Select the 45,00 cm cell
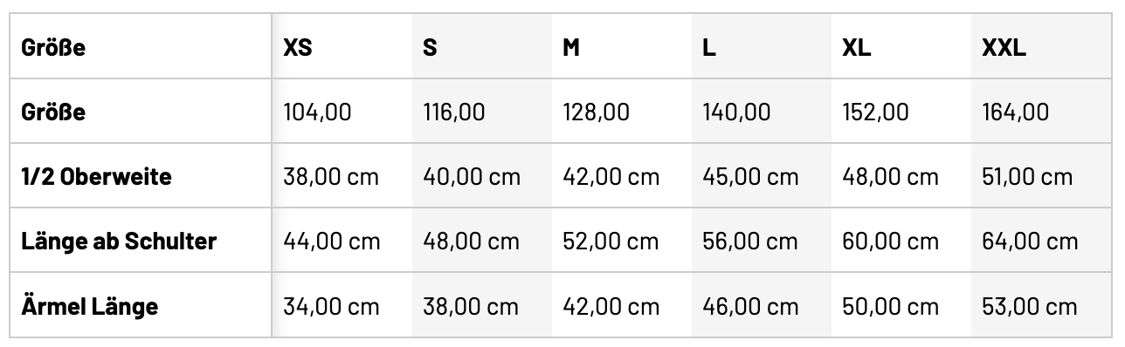 pos(751,177)
